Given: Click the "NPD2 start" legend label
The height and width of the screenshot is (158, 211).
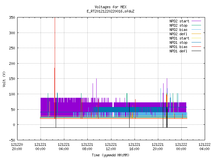Looking at the screenshot, I should pyautogui.click(x=179, y=21).
